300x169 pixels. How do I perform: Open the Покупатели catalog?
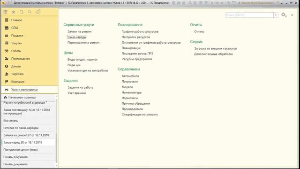[x=130, y=81]
